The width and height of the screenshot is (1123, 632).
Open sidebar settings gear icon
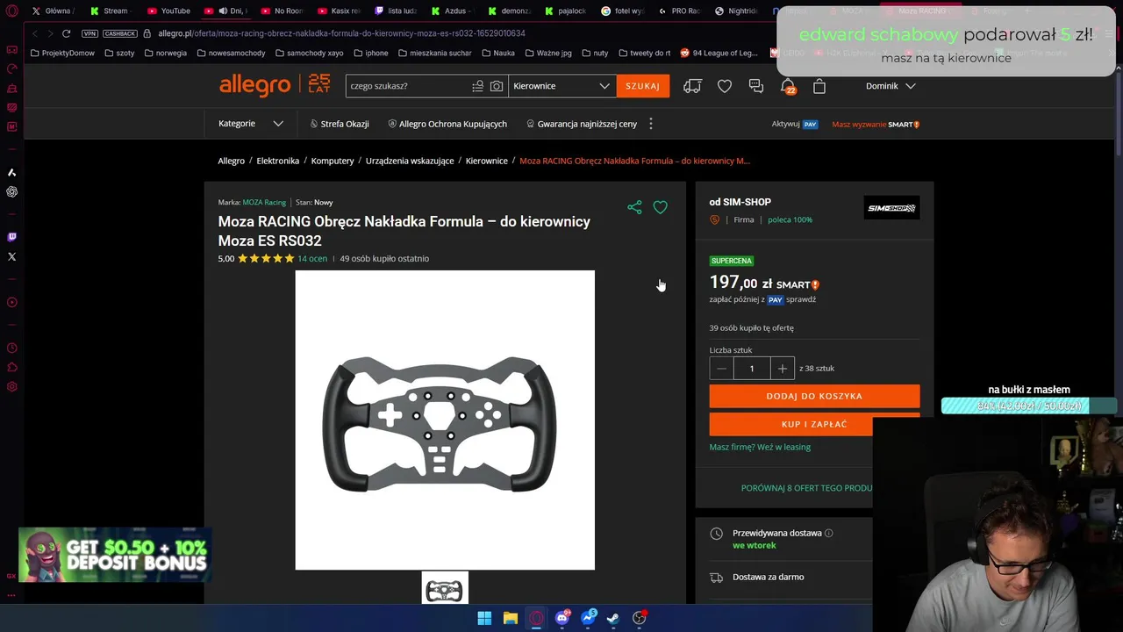click(x=11, y=386)
